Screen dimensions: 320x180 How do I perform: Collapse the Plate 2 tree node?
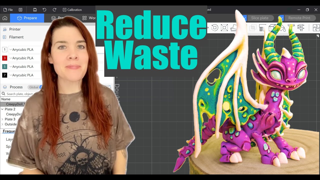2,109
